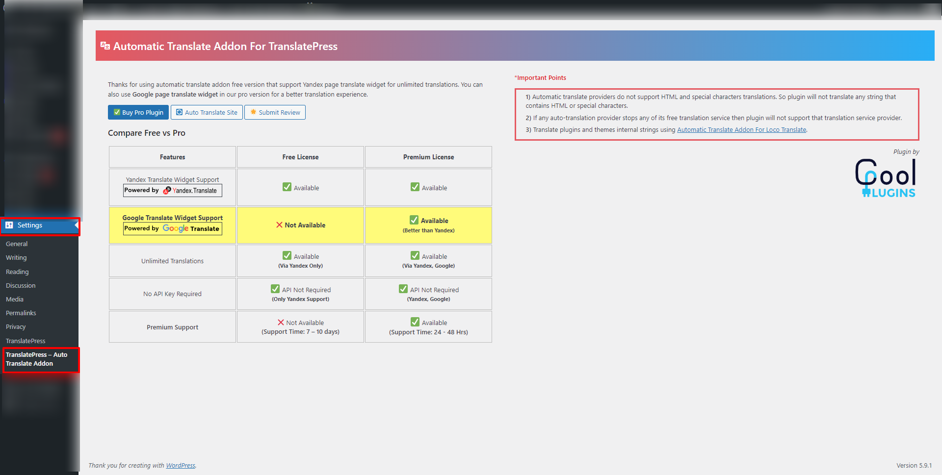Navigate to Permalinks settings
Viewport: 942px width, 475px height.
pos(21,313)
